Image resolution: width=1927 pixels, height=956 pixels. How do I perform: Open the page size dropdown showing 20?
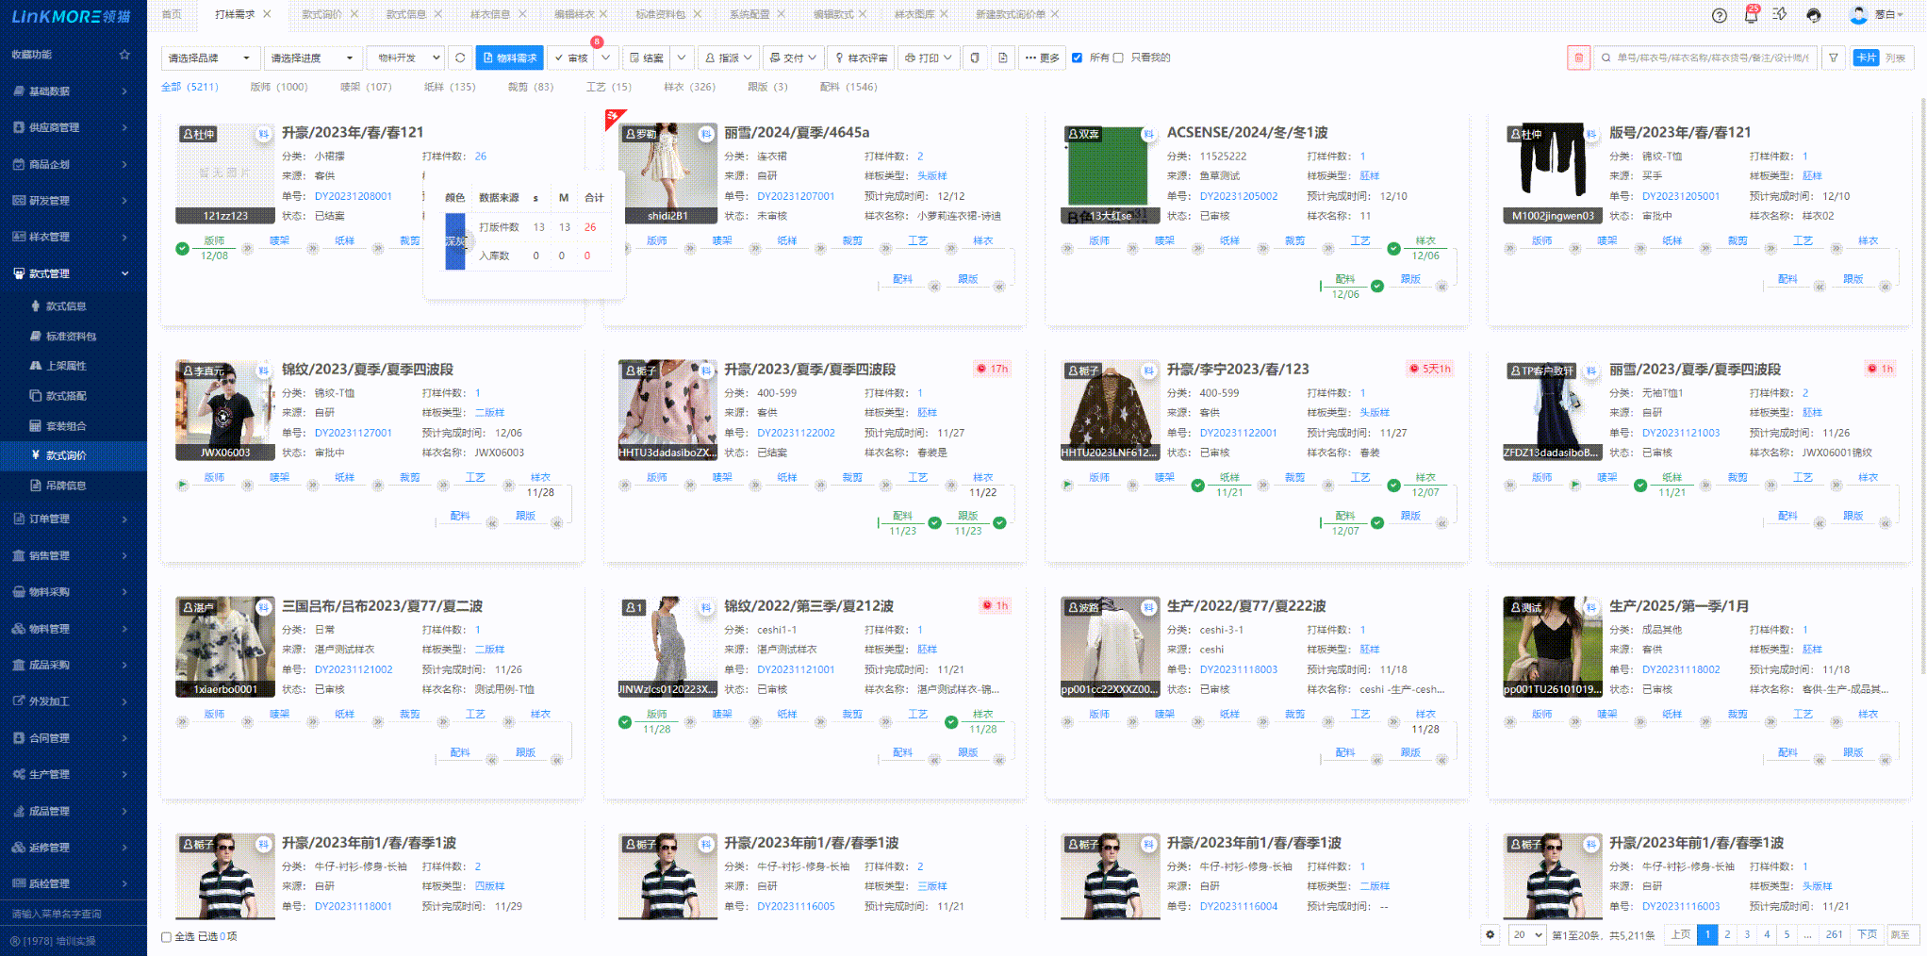click(1527, 935)
